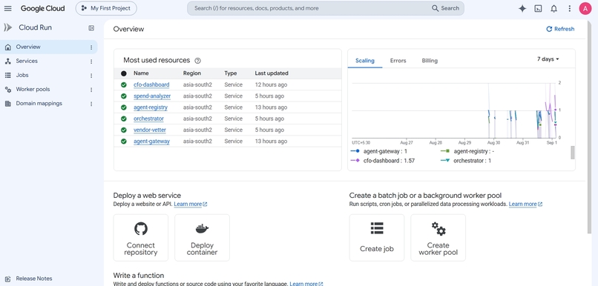Click the Refresh button

point(560,29)
